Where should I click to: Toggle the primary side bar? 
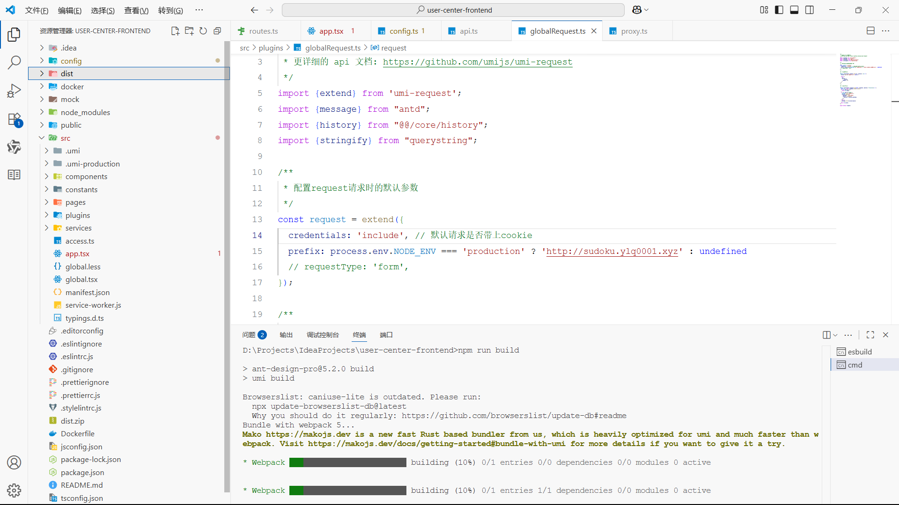(779, 10)
